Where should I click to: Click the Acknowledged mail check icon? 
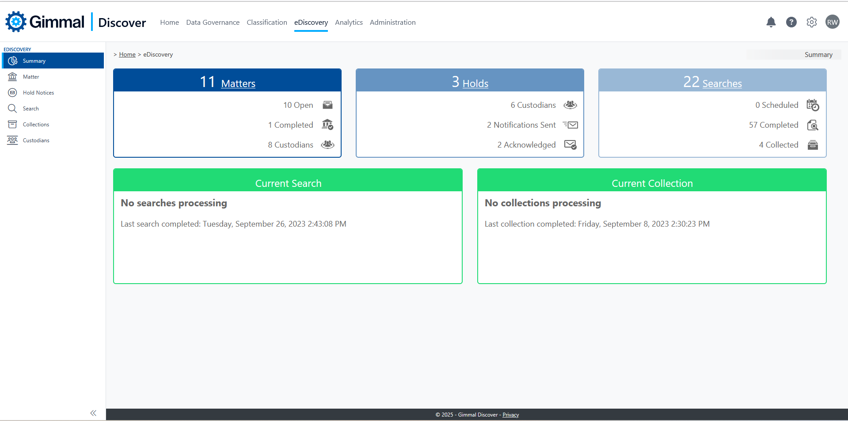pyautogui.click(x=570, y=145)
